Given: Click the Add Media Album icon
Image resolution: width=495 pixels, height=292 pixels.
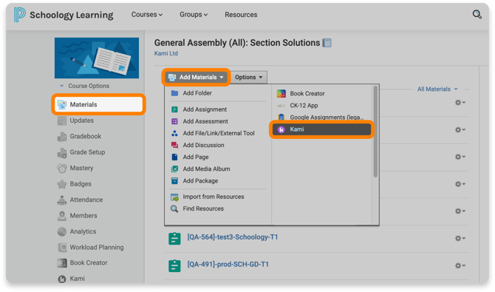Looking at the screenshot, I should 174,169.
